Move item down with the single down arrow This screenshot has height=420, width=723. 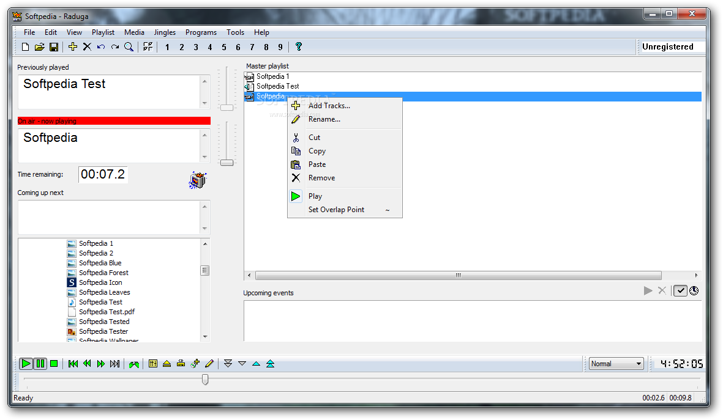click(x=242, y=364)
